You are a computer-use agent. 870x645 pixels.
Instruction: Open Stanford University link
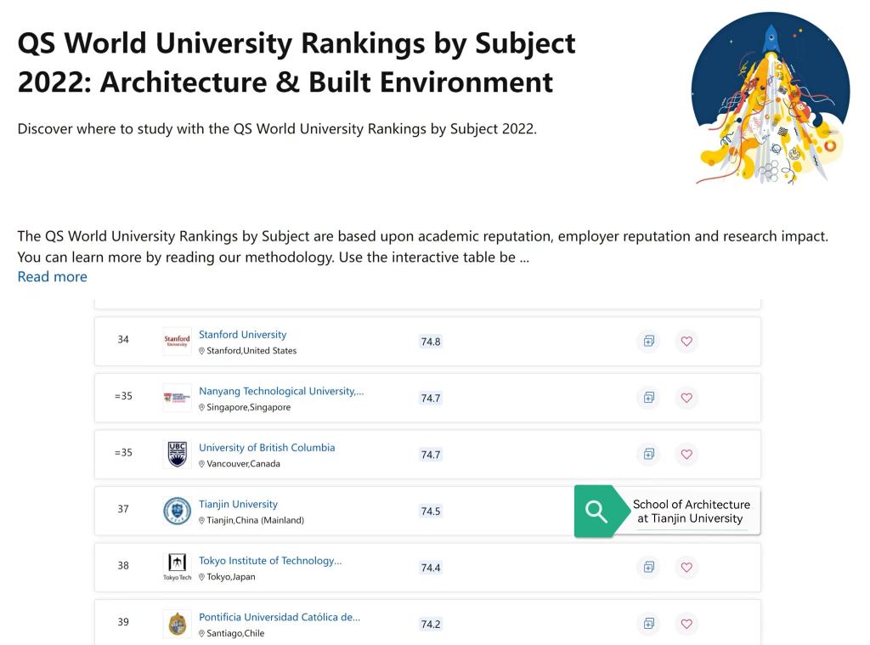242,335
